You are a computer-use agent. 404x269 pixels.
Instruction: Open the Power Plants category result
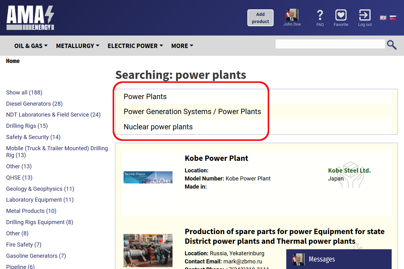[x=145, y=97]
